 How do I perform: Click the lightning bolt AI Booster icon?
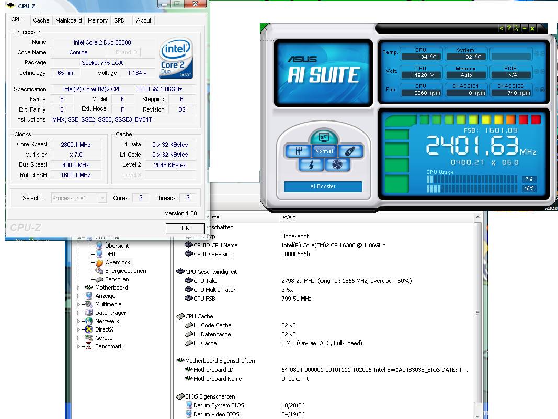[x=311, y=164]
